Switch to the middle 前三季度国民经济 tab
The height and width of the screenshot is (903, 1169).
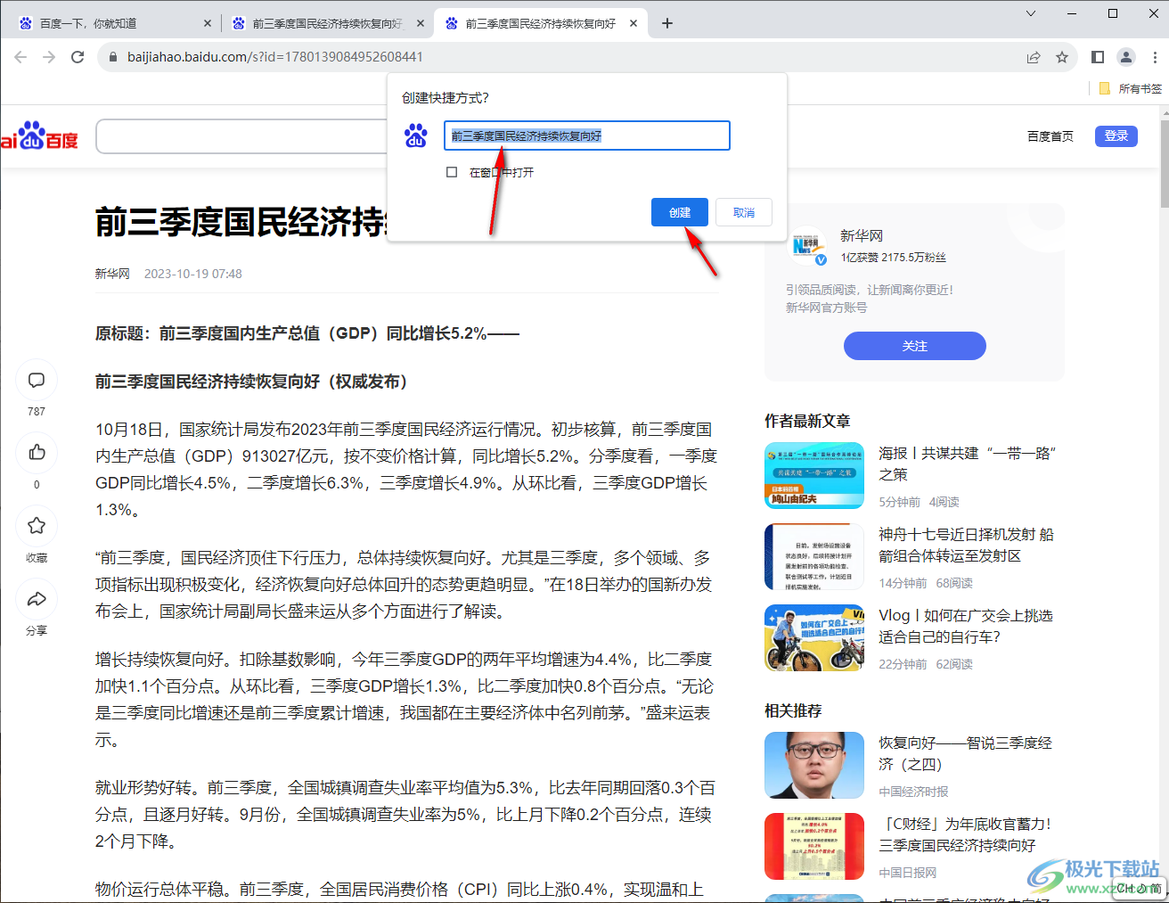point(327,23)
